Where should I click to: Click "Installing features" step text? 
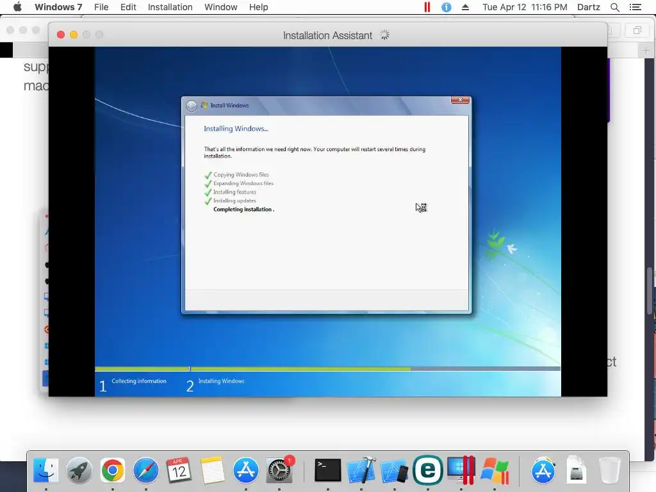[x=234, y=192]
